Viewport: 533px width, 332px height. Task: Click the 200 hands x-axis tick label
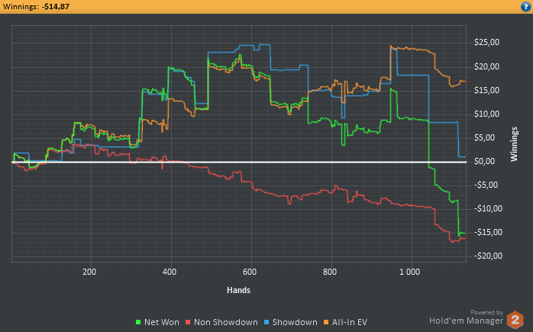pyautogui.click(x=89, y=272)
